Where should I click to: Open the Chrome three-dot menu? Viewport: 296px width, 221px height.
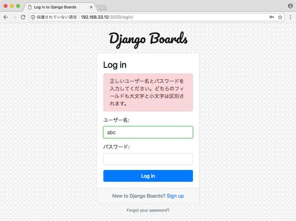click(290, 17)
